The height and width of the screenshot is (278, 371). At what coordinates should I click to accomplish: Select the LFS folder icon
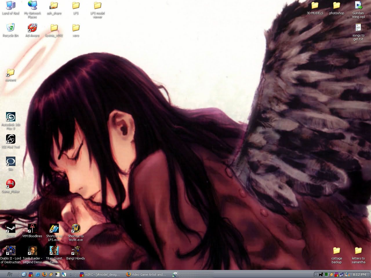[x=76, y=8]
